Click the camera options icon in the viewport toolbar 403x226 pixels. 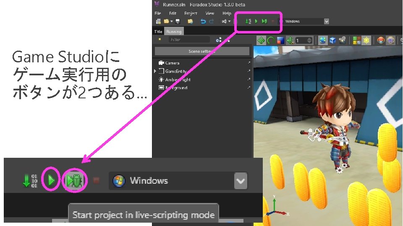[x=343, y=40]
